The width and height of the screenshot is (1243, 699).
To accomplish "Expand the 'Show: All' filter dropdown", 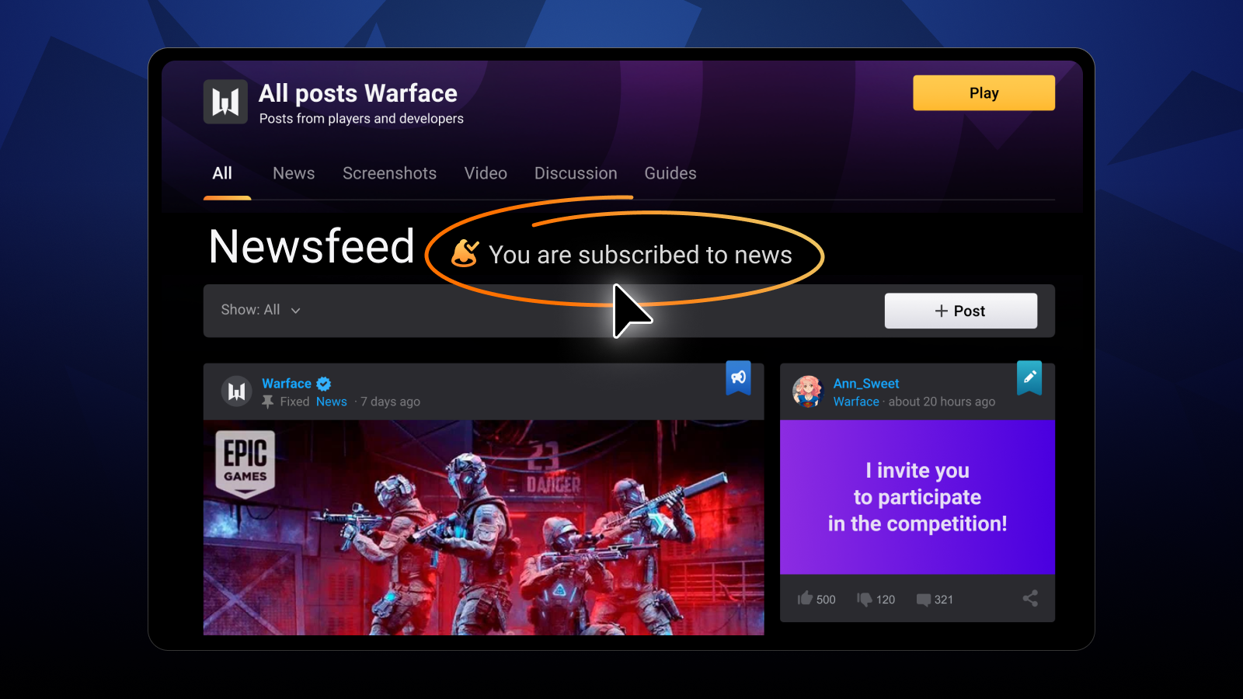I will [260, 310].
